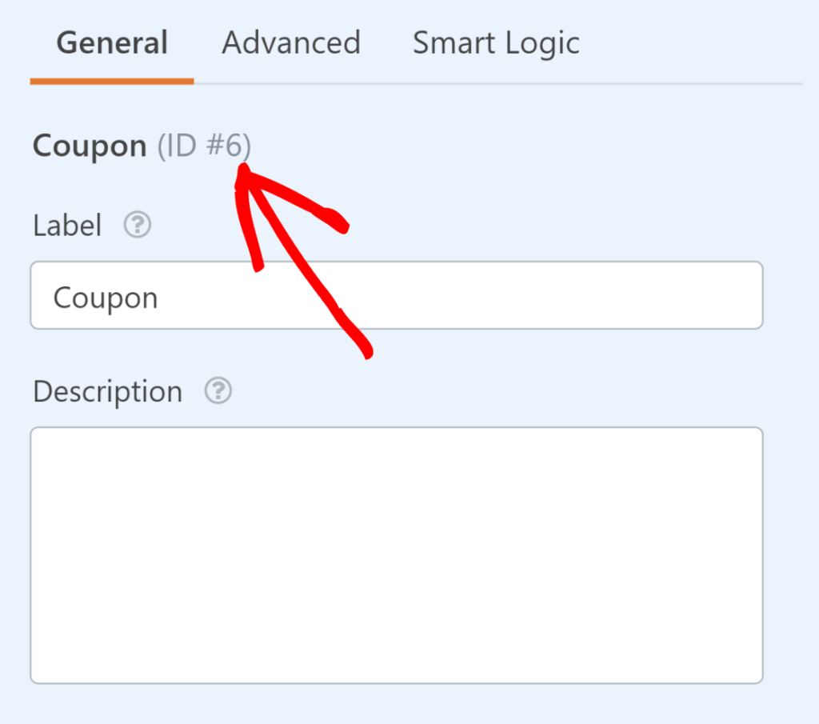This screenshot has height=724, width=819.
Task: Click the gray help circle under the heading
Action: [137, 225]
